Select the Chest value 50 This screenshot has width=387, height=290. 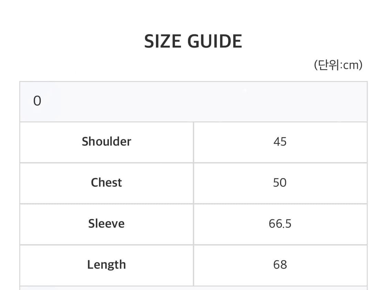click(x=280, y=182)
